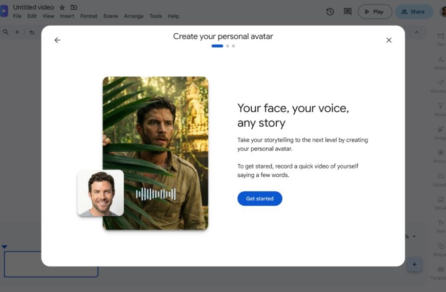
Task: Open the Scene menu
Action: (x=111, y=16)
